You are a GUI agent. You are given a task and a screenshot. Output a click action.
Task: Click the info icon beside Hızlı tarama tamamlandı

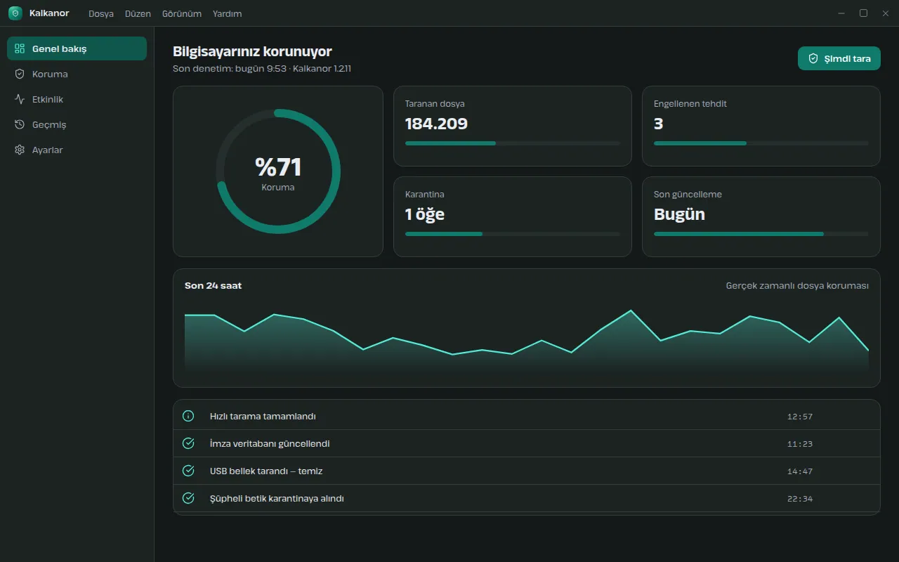click(x=188, y=416)
